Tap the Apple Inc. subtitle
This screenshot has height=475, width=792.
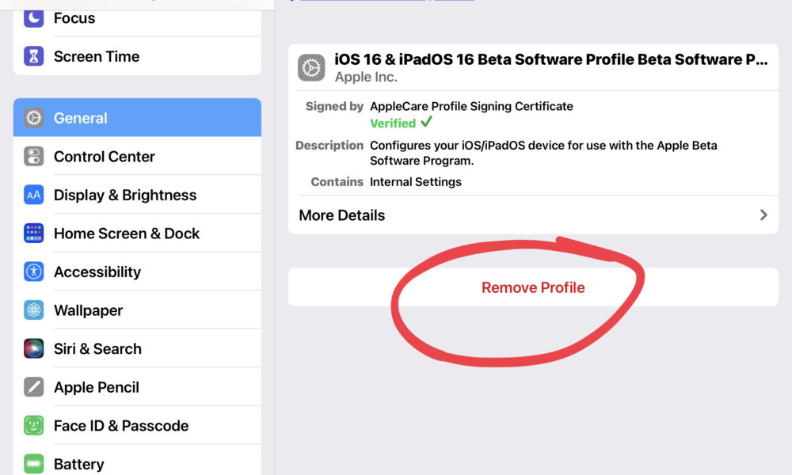[x=366, y=78]
